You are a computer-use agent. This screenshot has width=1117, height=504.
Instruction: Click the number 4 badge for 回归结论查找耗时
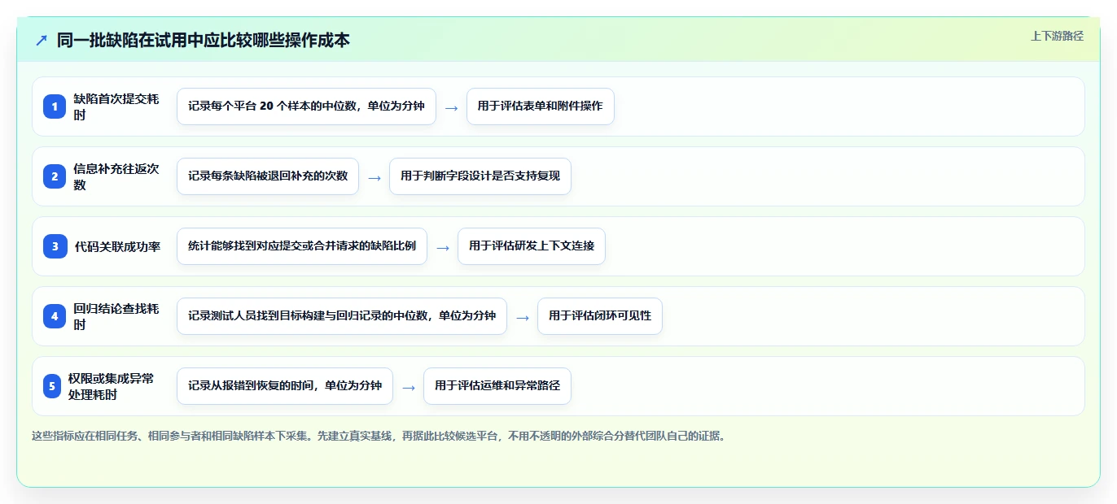tap(55, 316)
